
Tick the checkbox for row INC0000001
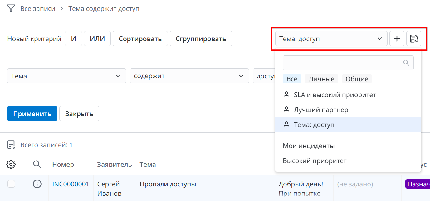[x=11, y=184]
